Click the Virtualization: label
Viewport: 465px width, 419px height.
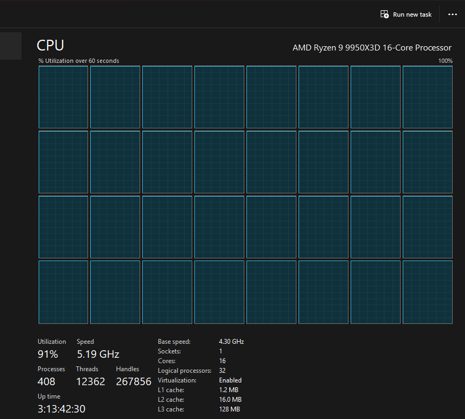click(x=177, y=380)
